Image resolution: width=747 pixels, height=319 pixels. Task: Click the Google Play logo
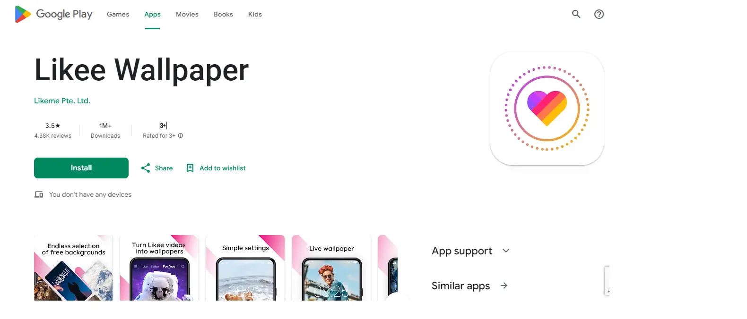pos(53,14)
